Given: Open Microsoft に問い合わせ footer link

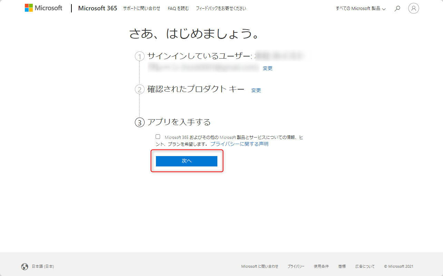Looking at the screenshot, I should tap(260, 266).
